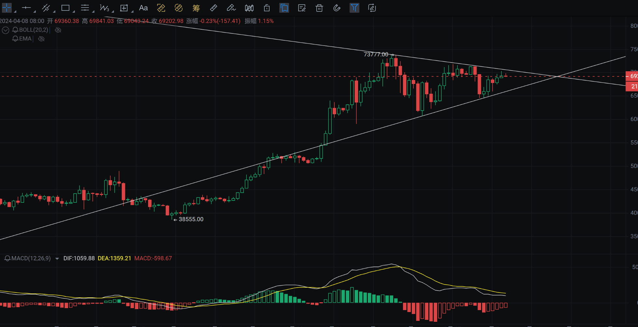Select the position box tool with plus sign
The width and height of the screenshot is (638, 327).
coord(124,8)
